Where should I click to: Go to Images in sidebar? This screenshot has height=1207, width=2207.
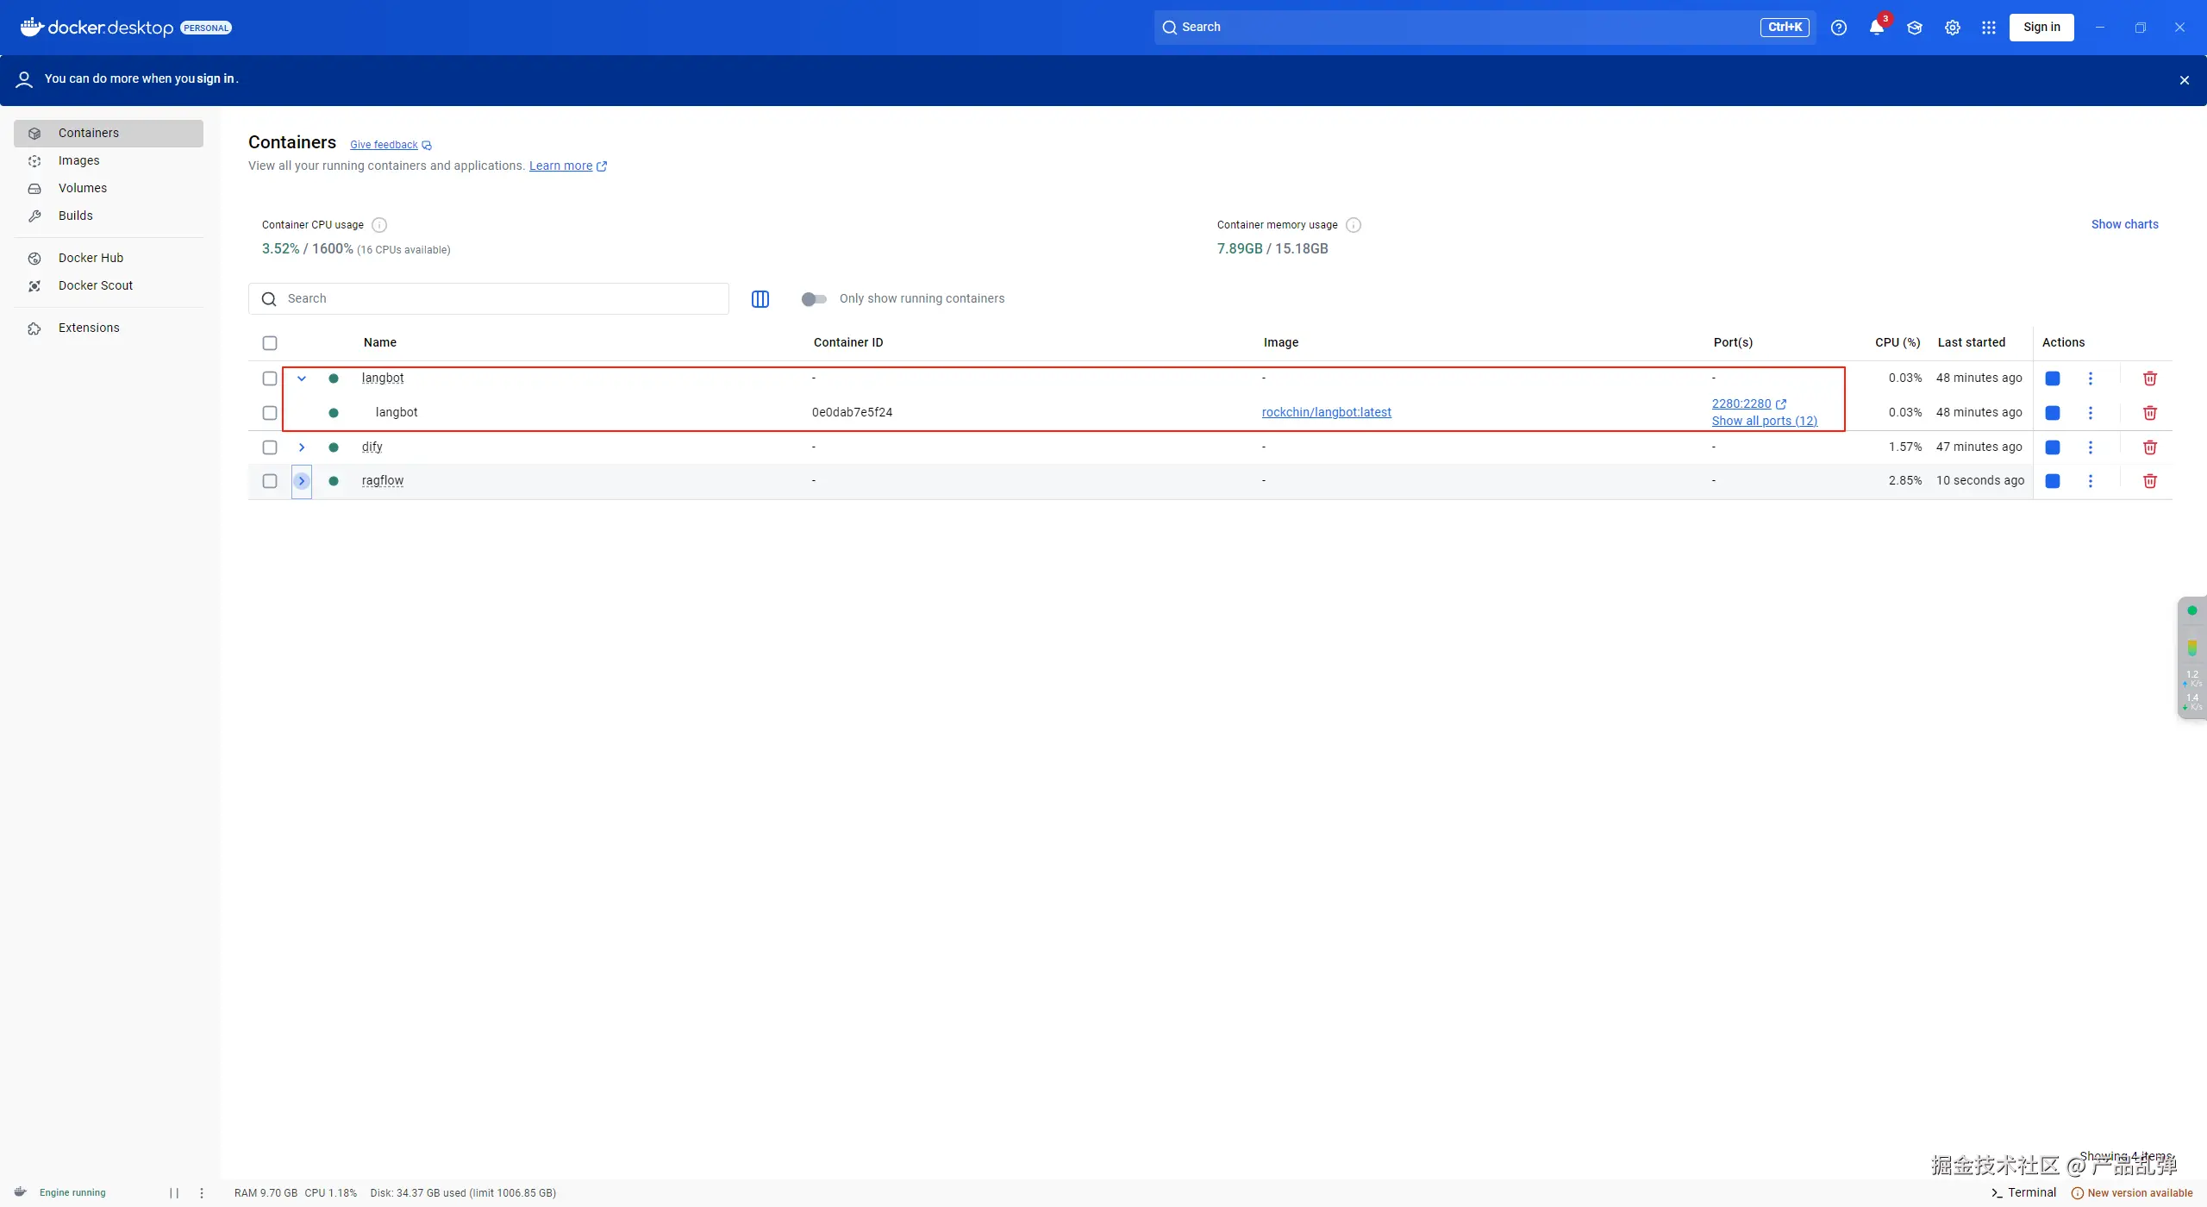pos(78,160)
